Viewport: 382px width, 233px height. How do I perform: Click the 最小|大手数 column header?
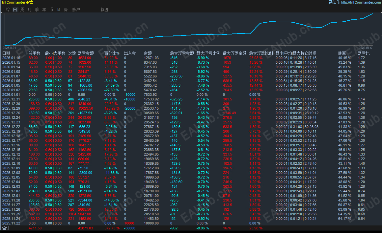(x=55, y=53)
